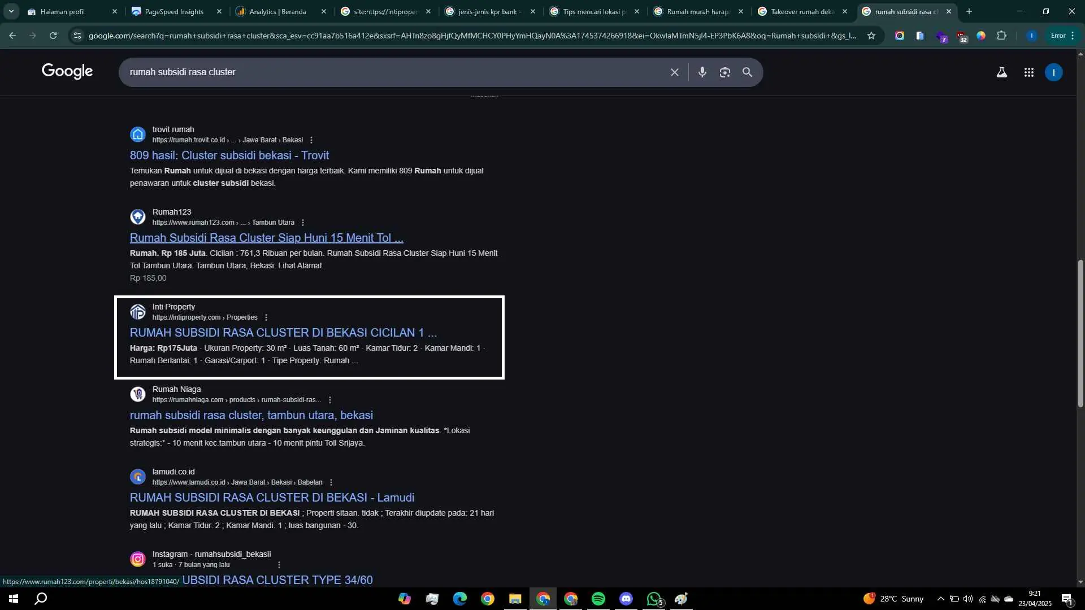Open a new browser tab
1085x610 pixels.
969,11
